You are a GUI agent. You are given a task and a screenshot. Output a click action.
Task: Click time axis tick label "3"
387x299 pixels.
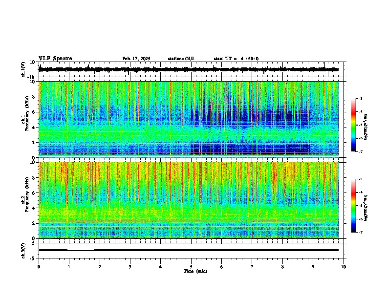coord(130,267)
